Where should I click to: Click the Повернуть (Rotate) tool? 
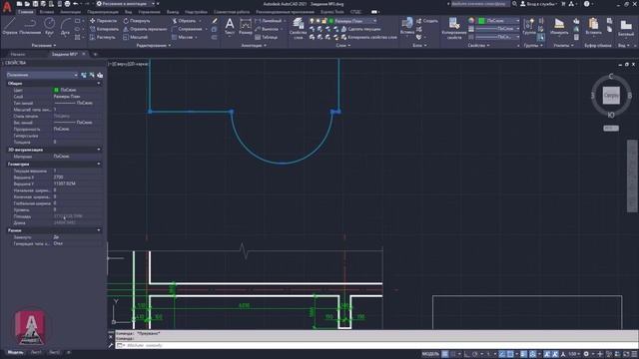[x=137, y=21]
